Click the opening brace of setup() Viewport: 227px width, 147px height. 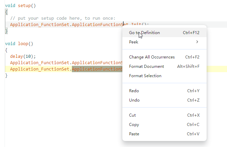[x=6, y=12]
